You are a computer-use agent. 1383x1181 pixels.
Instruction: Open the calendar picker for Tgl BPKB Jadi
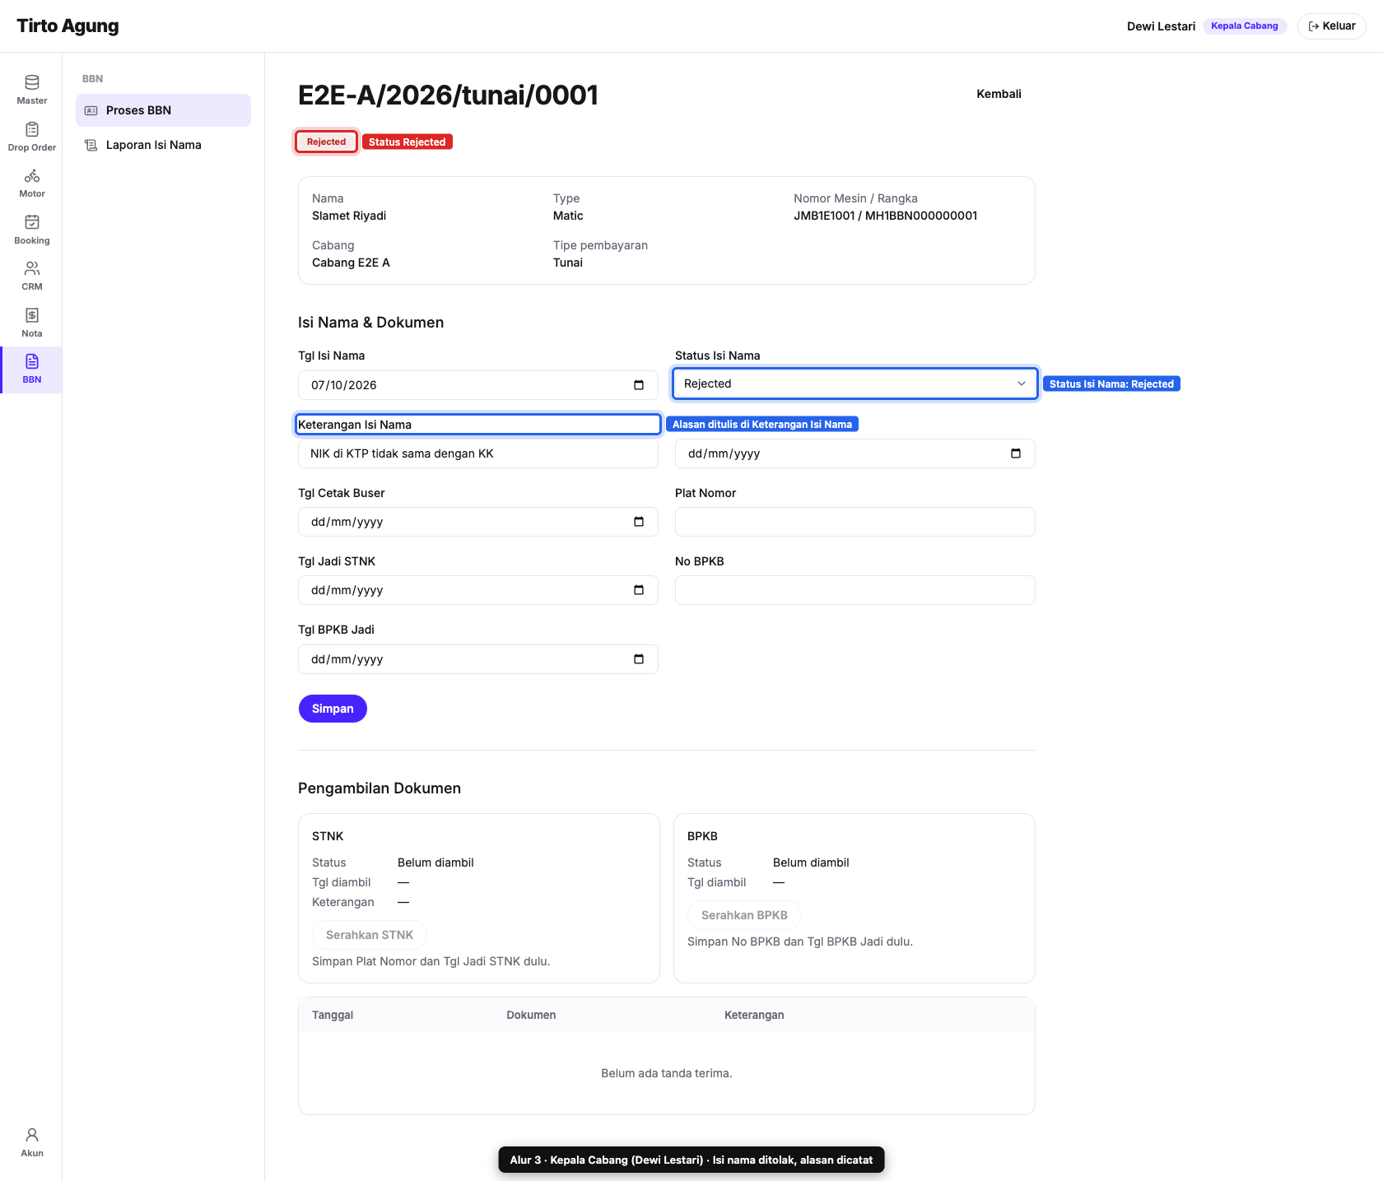(x=639, y=659)
